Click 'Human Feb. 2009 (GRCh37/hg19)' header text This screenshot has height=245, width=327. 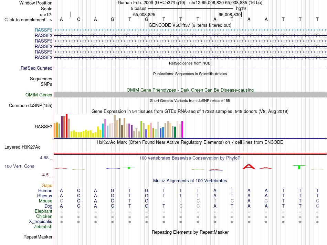(x=151, y=3)
